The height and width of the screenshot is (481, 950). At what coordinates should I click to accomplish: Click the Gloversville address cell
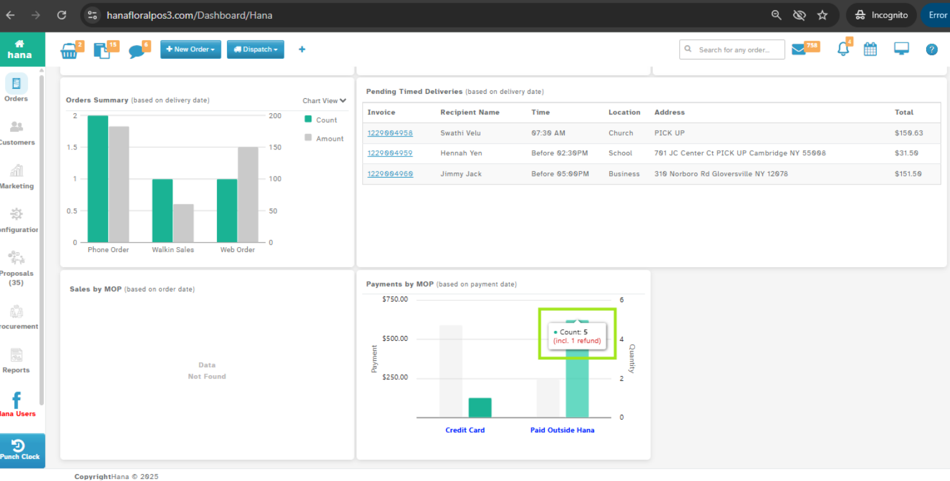(721, 174)
